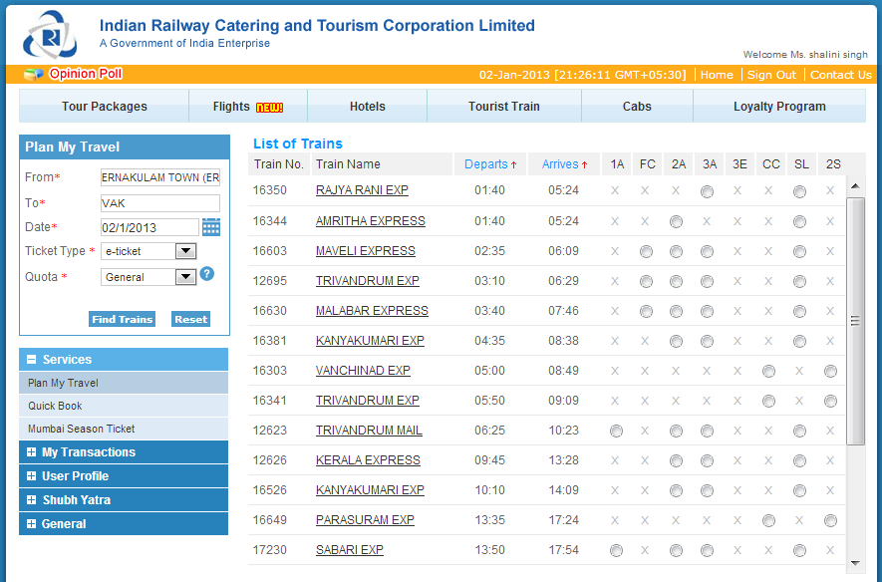This screenshot has height=582, width=882.
Task: Click the Opinion Poll icon
Action: pos(33,74)
